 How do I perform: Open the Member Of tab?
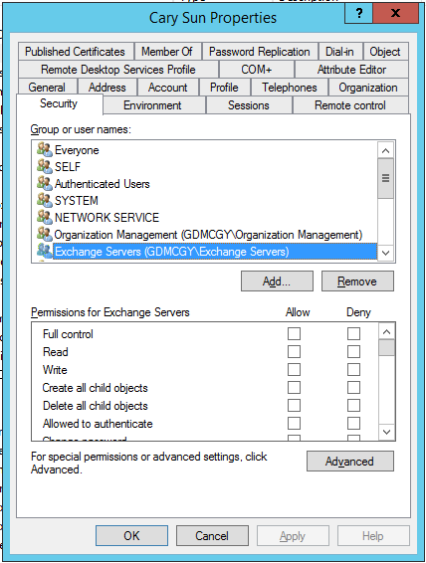(167, 52)
